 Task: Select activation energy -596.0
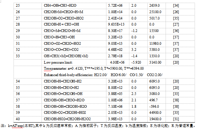pyautogui.click(x=154, y=106)
